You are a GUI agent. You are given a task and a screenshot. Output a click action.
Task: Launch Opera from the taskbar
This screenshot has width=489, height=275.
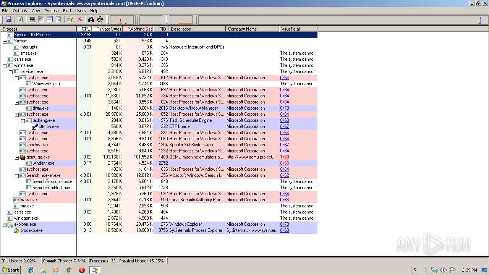click(x=82, y=270)
